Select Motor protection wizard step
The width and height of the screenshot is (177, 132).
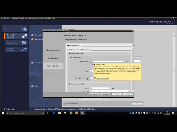[53, 66]
